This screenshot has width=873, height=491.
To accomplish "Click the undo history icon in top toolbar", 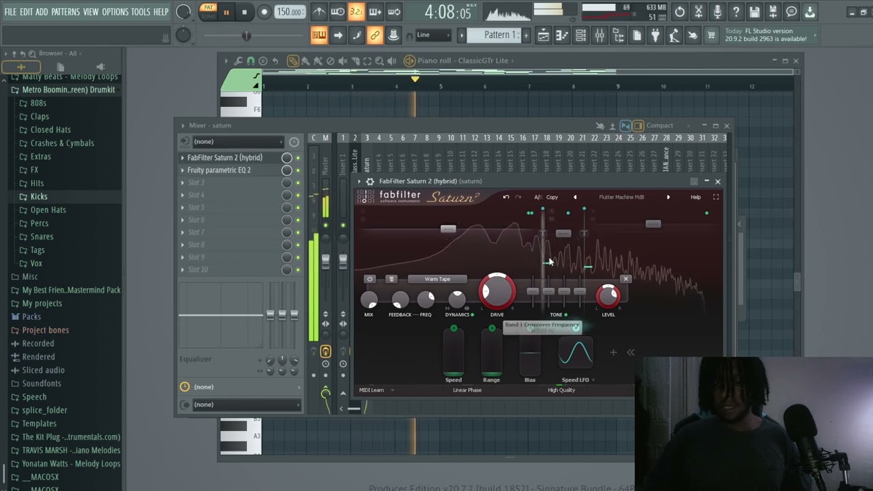I will click(680, 12).
